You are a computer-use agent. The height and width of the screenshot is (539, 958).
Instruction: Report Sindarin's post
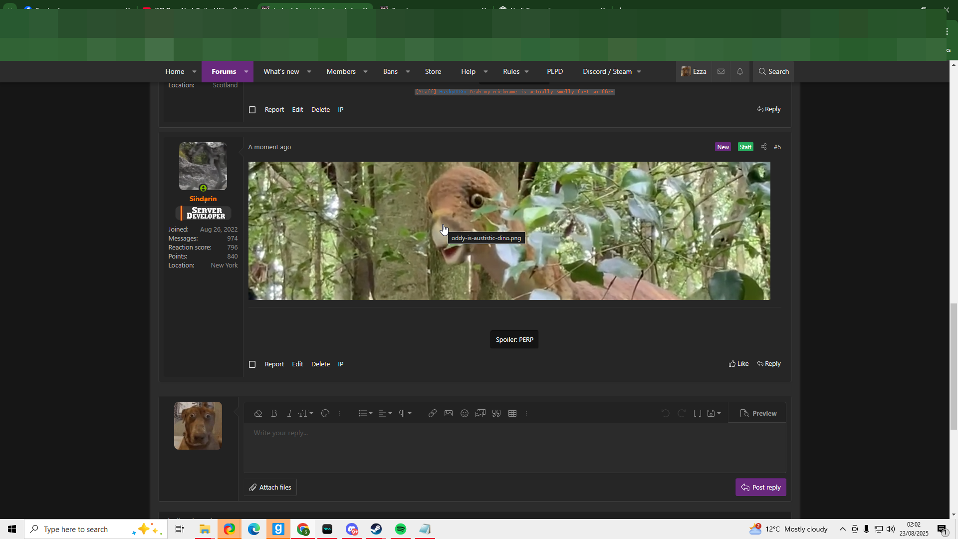[x=274, y=364]
